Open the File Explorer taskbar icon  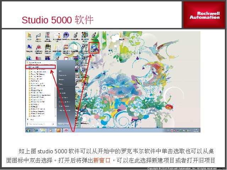tap(43, 130)
